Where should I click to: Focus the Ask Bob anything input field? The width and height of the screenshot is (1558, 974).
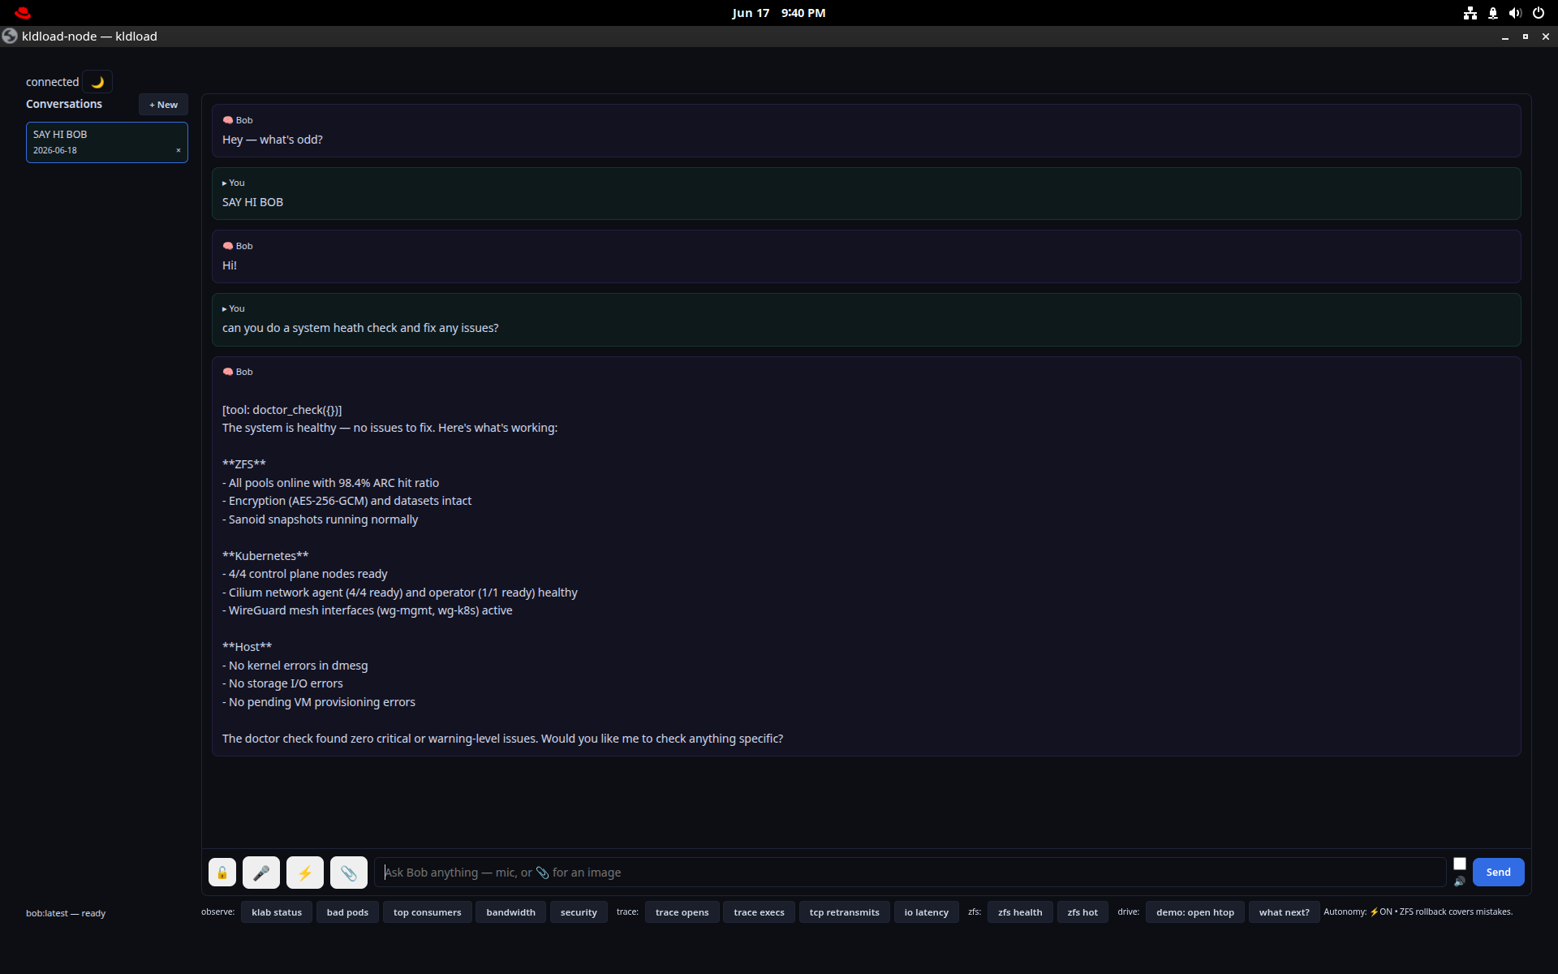910,873
